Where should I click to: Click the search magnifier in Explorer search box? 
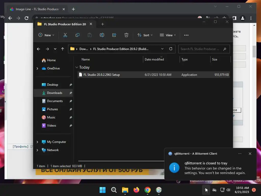[225, 49]
